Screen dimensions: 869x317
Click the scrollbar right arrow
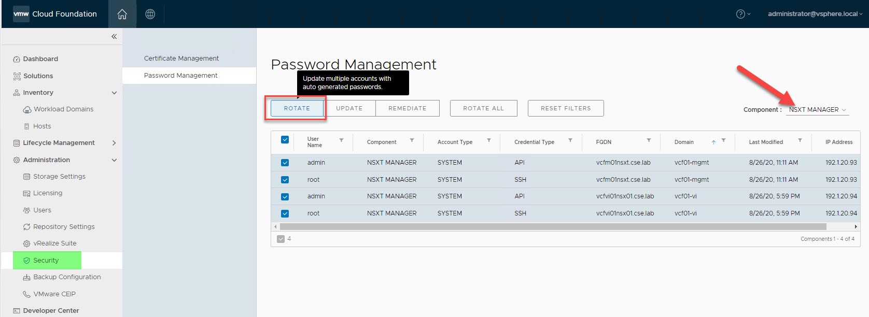pos(856,226)
